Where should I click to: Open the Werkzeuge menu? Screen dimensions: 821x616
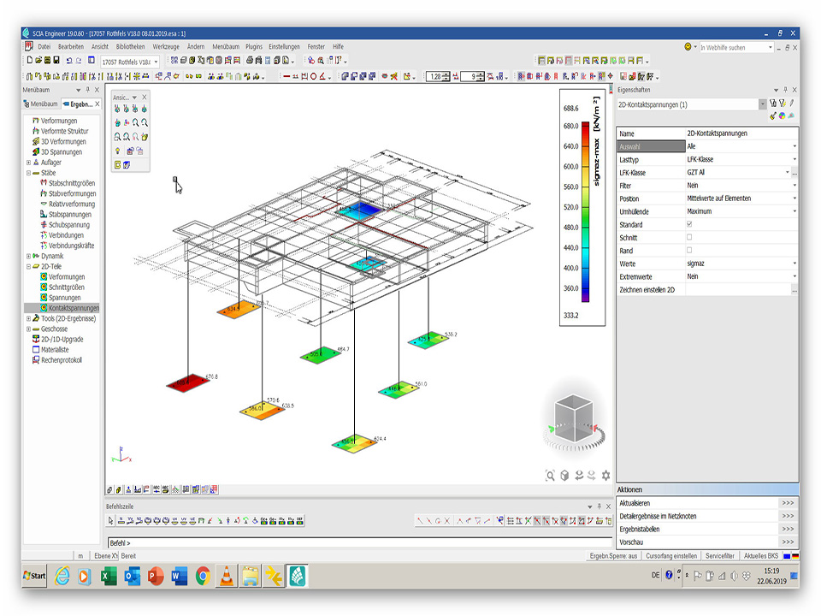click(x=166, y=46)
